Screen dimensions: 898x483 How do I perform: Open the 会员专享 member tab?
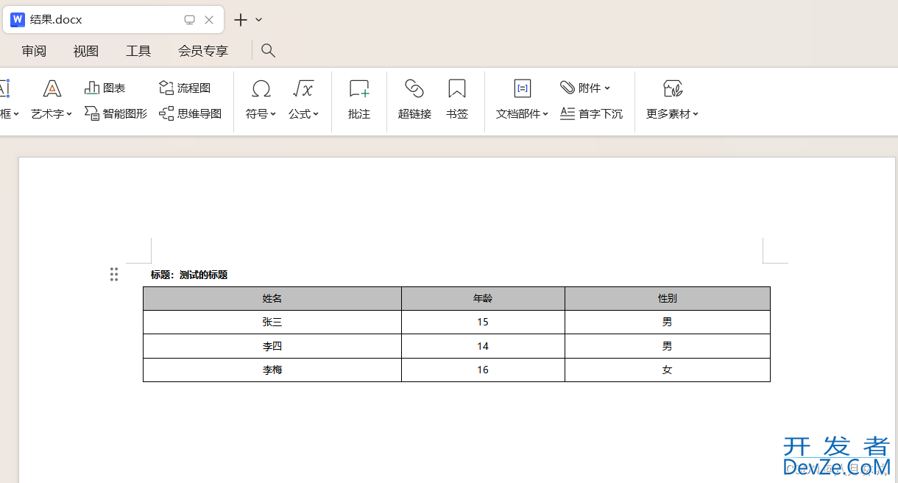pos(203,51)
